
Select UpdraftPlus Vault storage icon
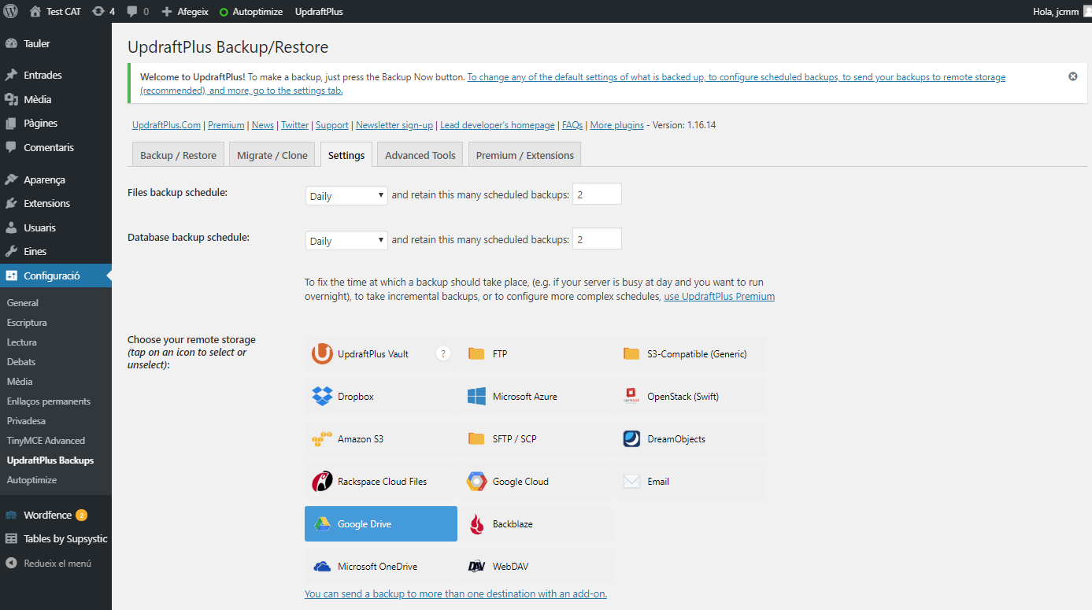(x=322, y=353)
